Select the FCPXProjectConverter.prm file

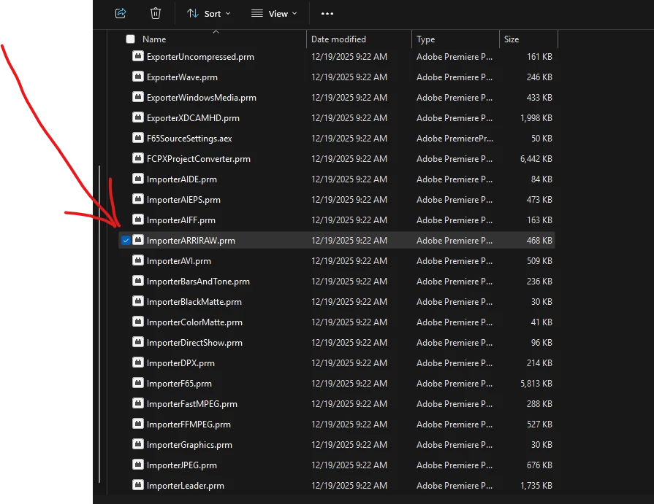(x=199, y=158)
